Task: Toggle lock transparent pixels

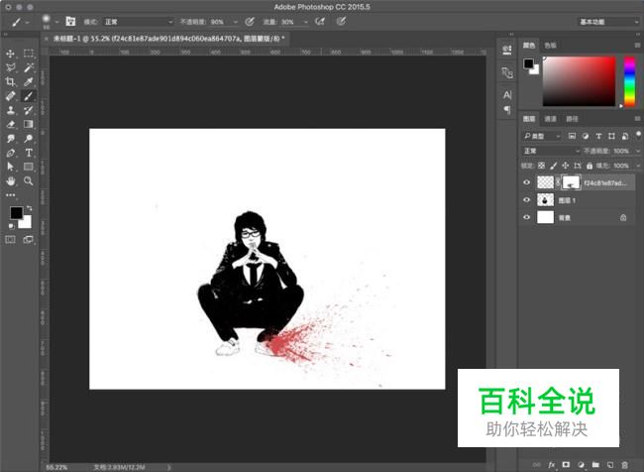Action: 541,166
